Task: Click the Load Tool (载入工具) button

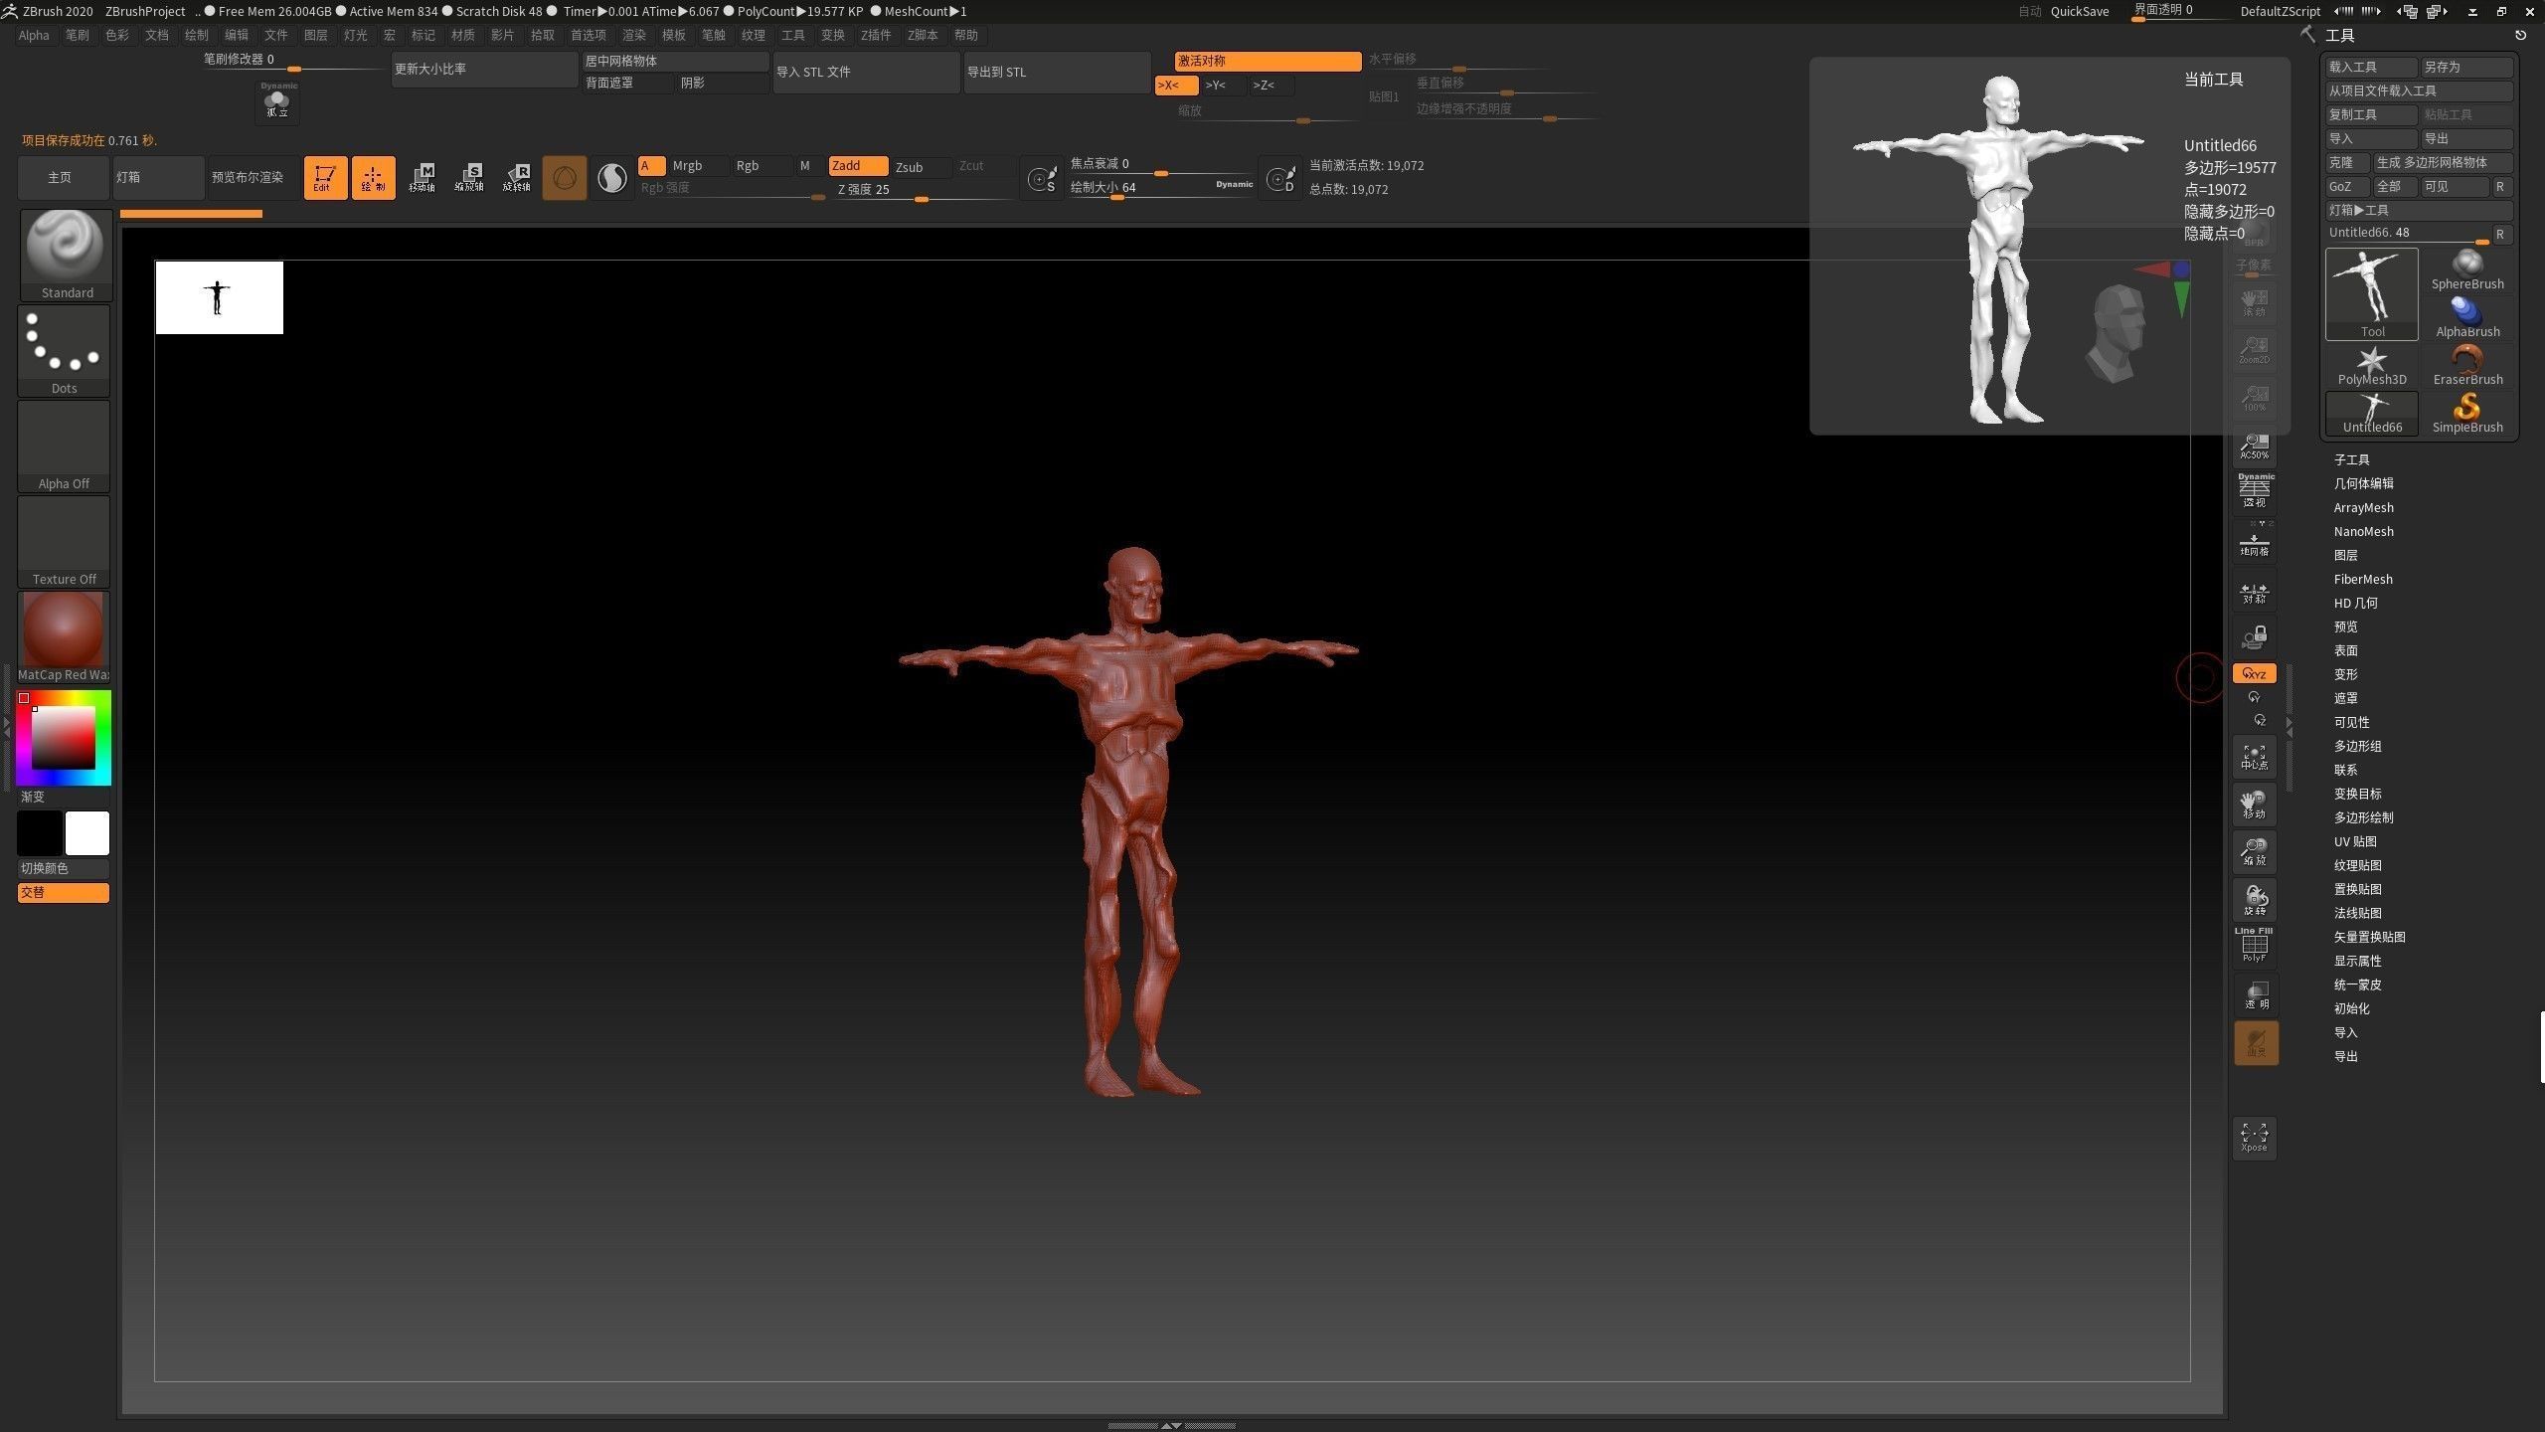Action: 2371,67
